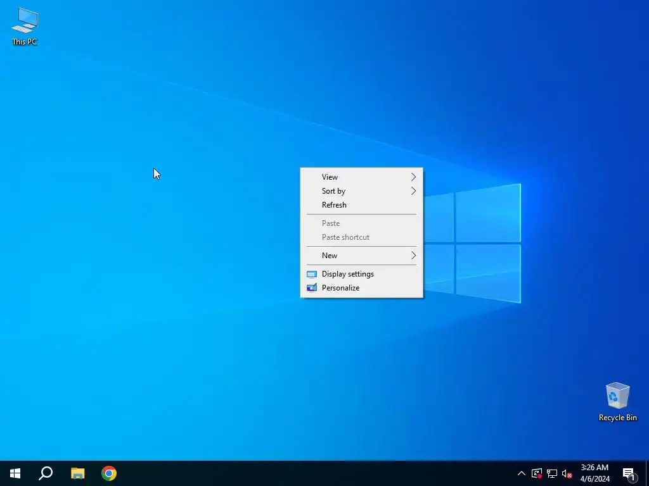Launch Google Chrome from the taskbar
This screenshot has width=649, height=486.
tap(109, 473)
